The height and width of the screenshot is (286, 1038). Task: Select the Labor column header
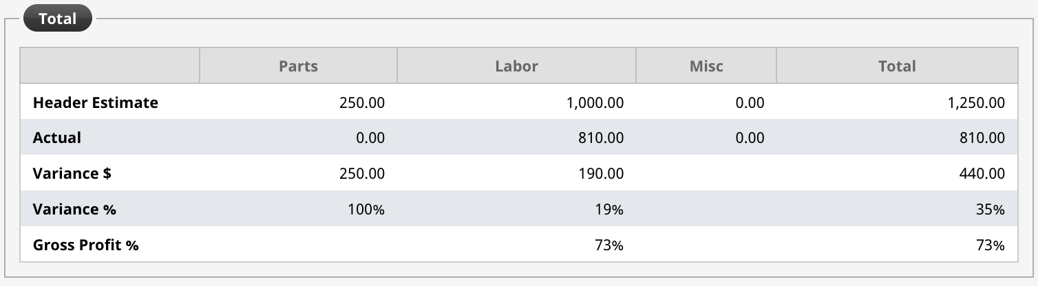coord(517,66)
